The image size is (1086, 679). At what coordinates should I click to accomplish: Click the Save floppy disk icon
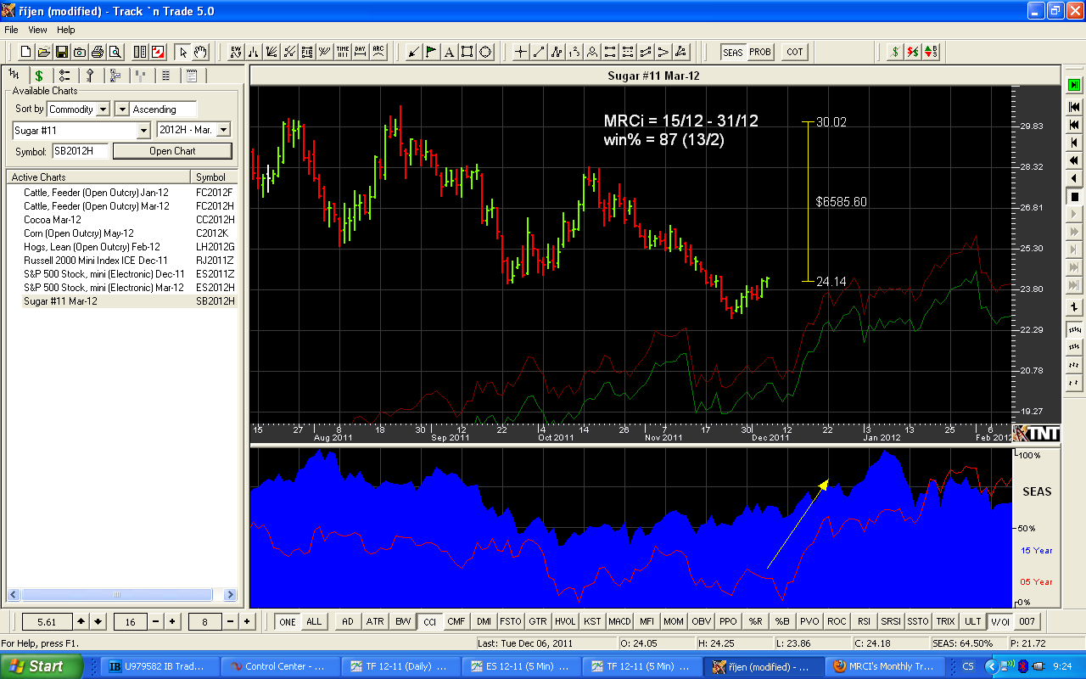point(62,52)
